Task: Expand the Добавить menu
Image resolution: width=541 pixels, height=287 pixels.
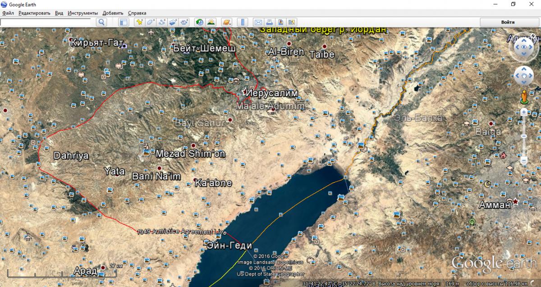Action: [113, 13]
